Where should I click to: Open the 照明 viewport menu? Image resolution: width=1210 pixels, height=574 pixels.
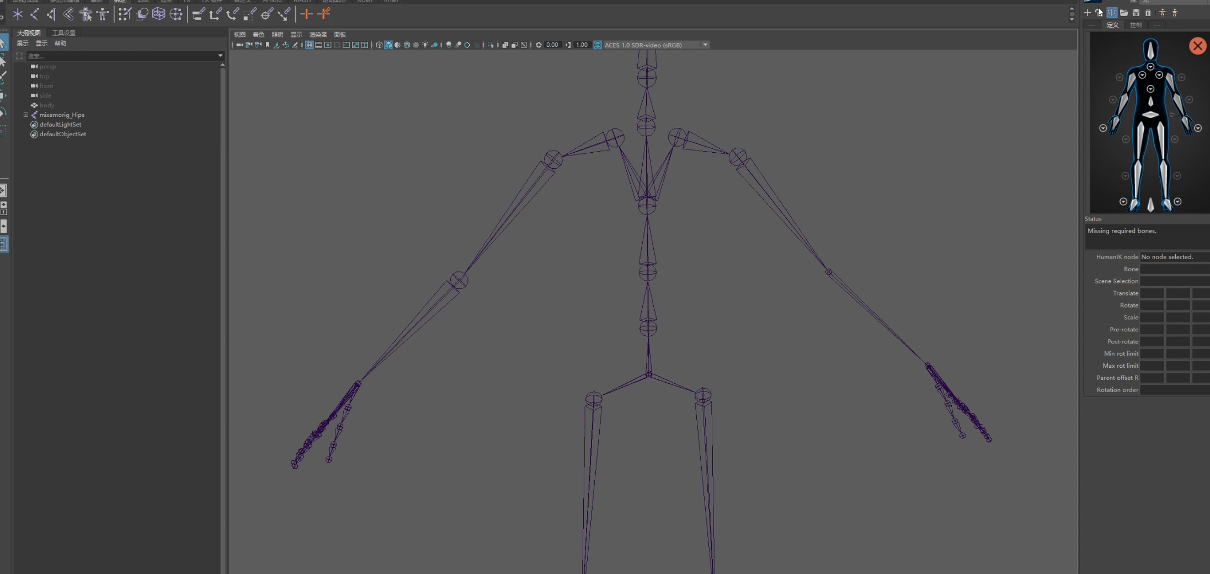pyautogui.click(x=277, y=35)
